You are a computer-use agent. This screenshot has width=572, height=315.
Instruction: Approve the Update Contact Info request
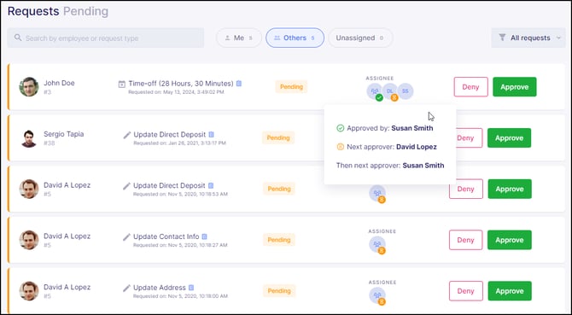point(510,240)
